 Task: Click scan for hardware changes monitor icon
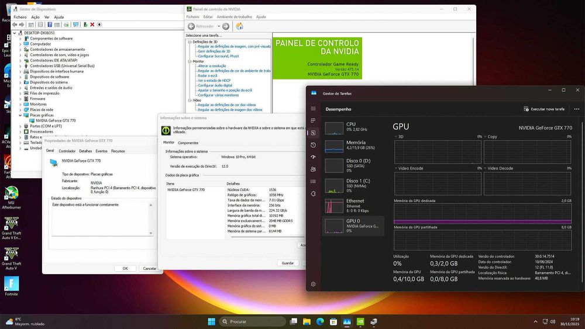tap(75, 25)
